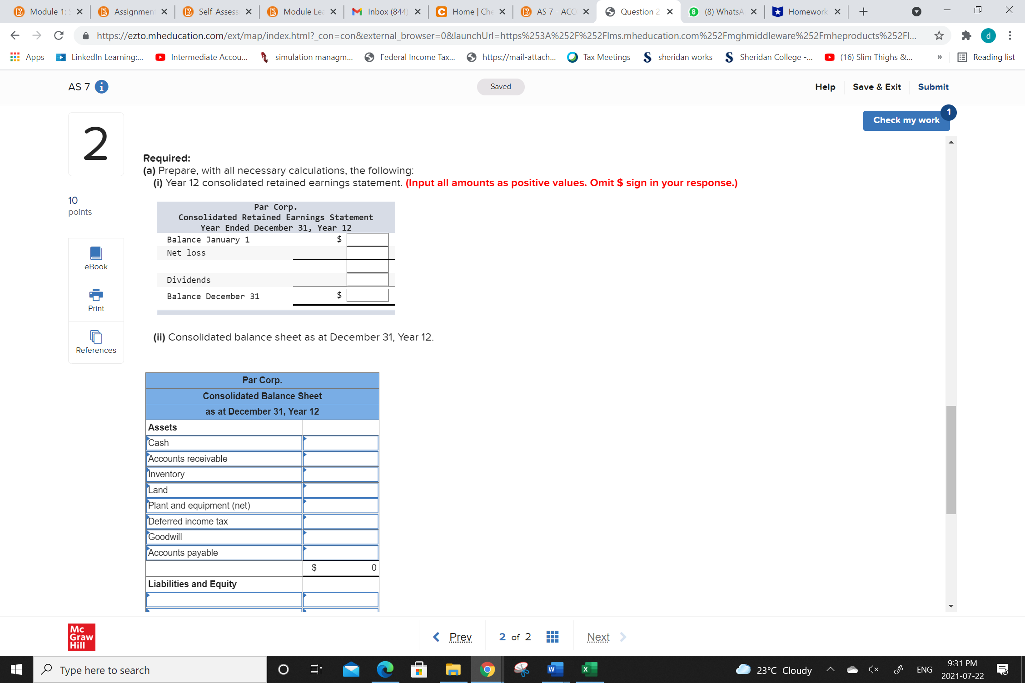Open the eBook panel
The width and height of the screenshot is (1025, 683).
click(x=95, y=258)
